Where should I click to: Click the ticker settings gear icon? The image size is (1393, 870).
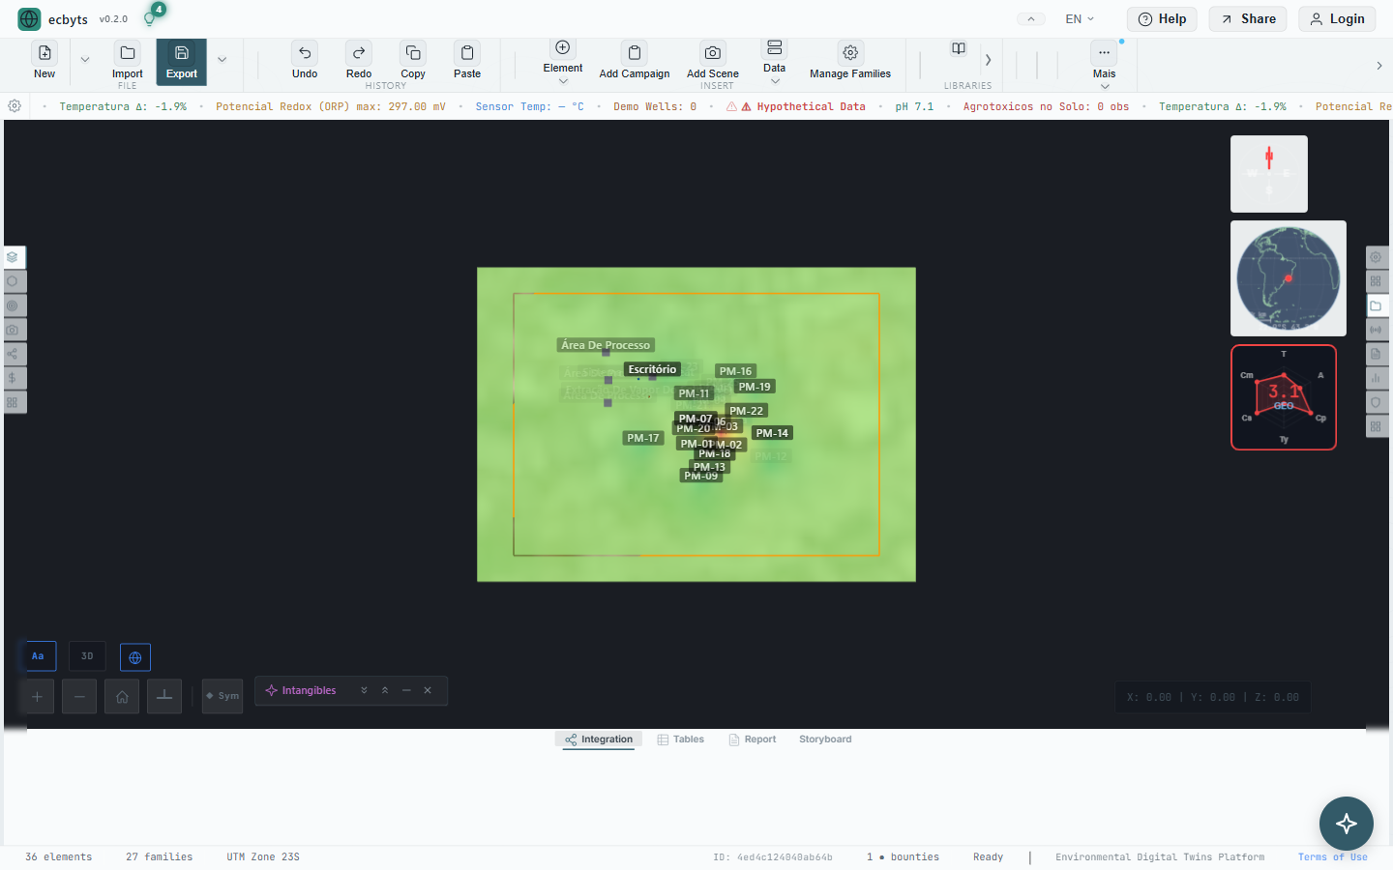click(15, 106)
